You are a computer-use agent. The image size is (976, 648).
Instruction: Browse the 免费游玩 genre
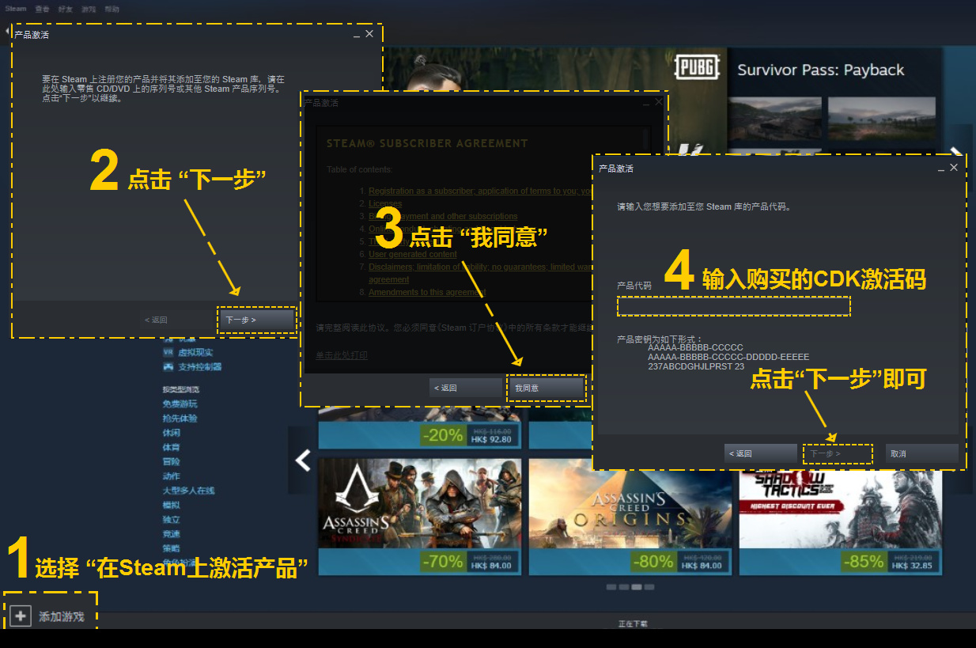tap(180, 404)
